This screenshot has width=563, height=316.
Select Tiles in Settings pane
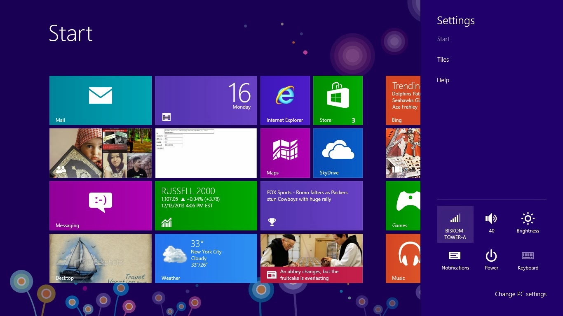coord(443,60)
